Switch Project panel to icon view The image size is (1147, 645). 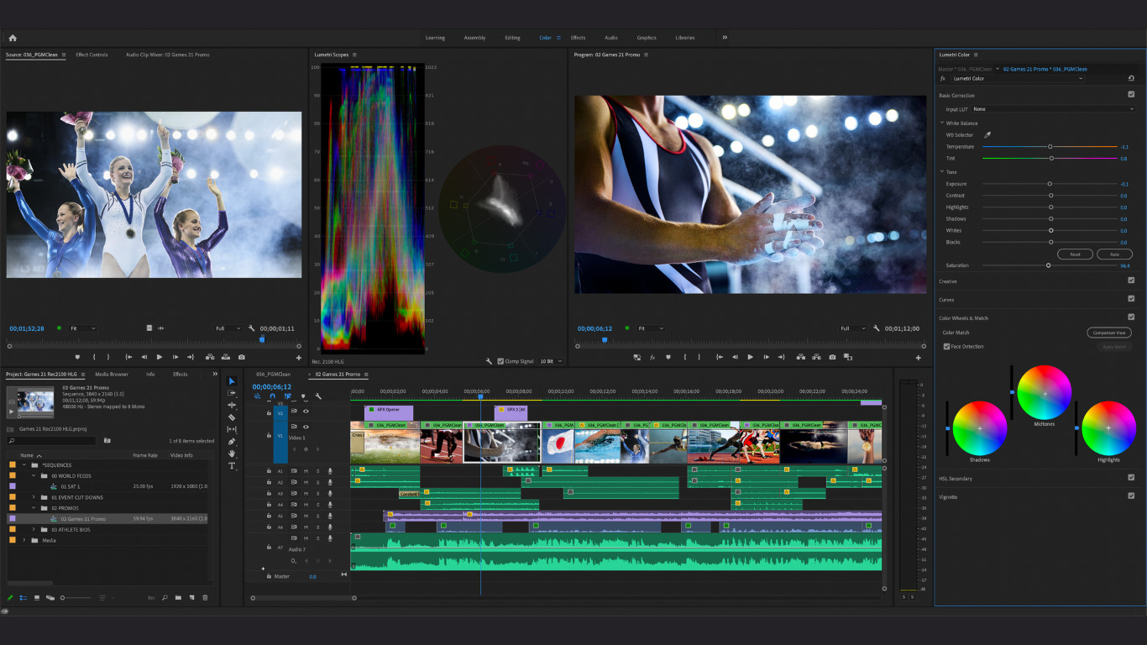37,598
